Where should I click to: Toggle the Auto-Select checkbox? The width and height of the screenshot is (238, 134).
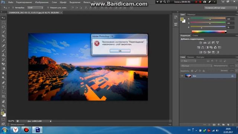pos(13,7)
